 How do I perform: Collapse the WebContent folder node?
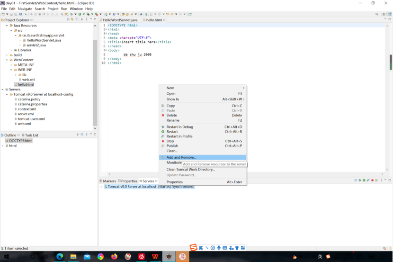(x=7, y=60)
